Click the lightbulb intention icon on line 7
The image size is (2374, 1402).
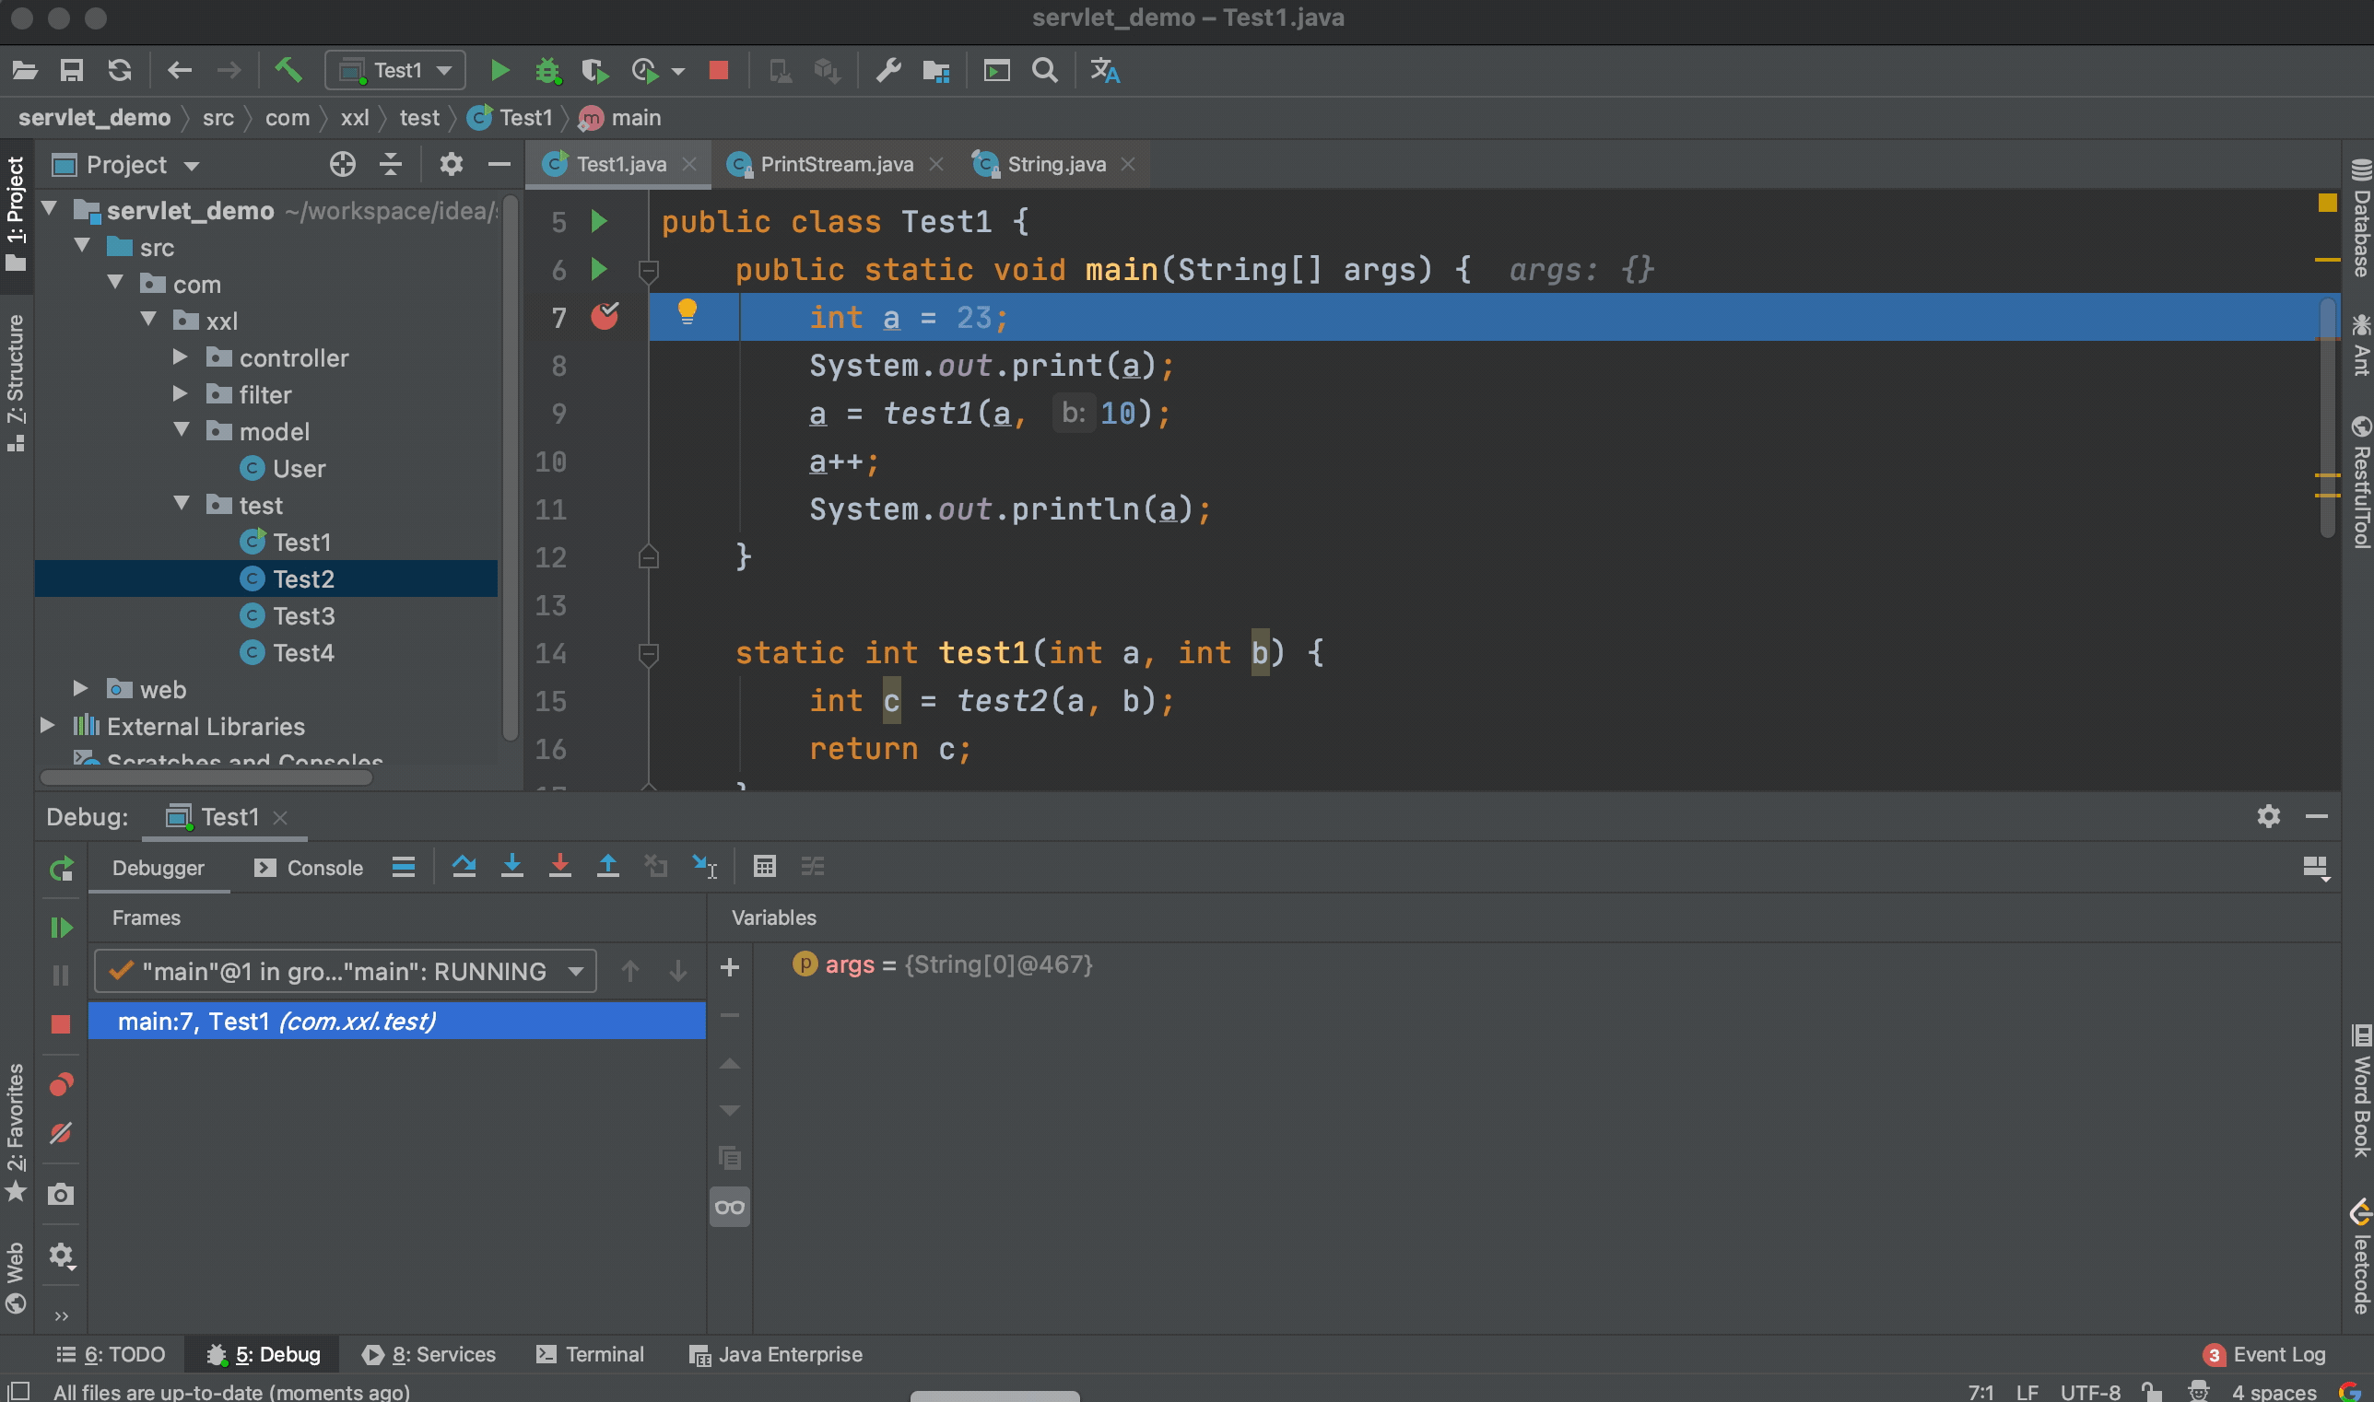(688, 311)
